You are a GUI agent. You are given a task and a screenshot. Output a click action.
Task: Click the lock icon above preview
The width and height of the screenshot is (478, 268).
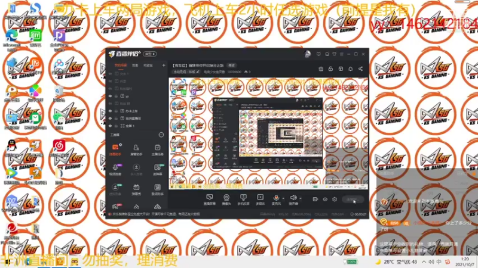(330, 69)
